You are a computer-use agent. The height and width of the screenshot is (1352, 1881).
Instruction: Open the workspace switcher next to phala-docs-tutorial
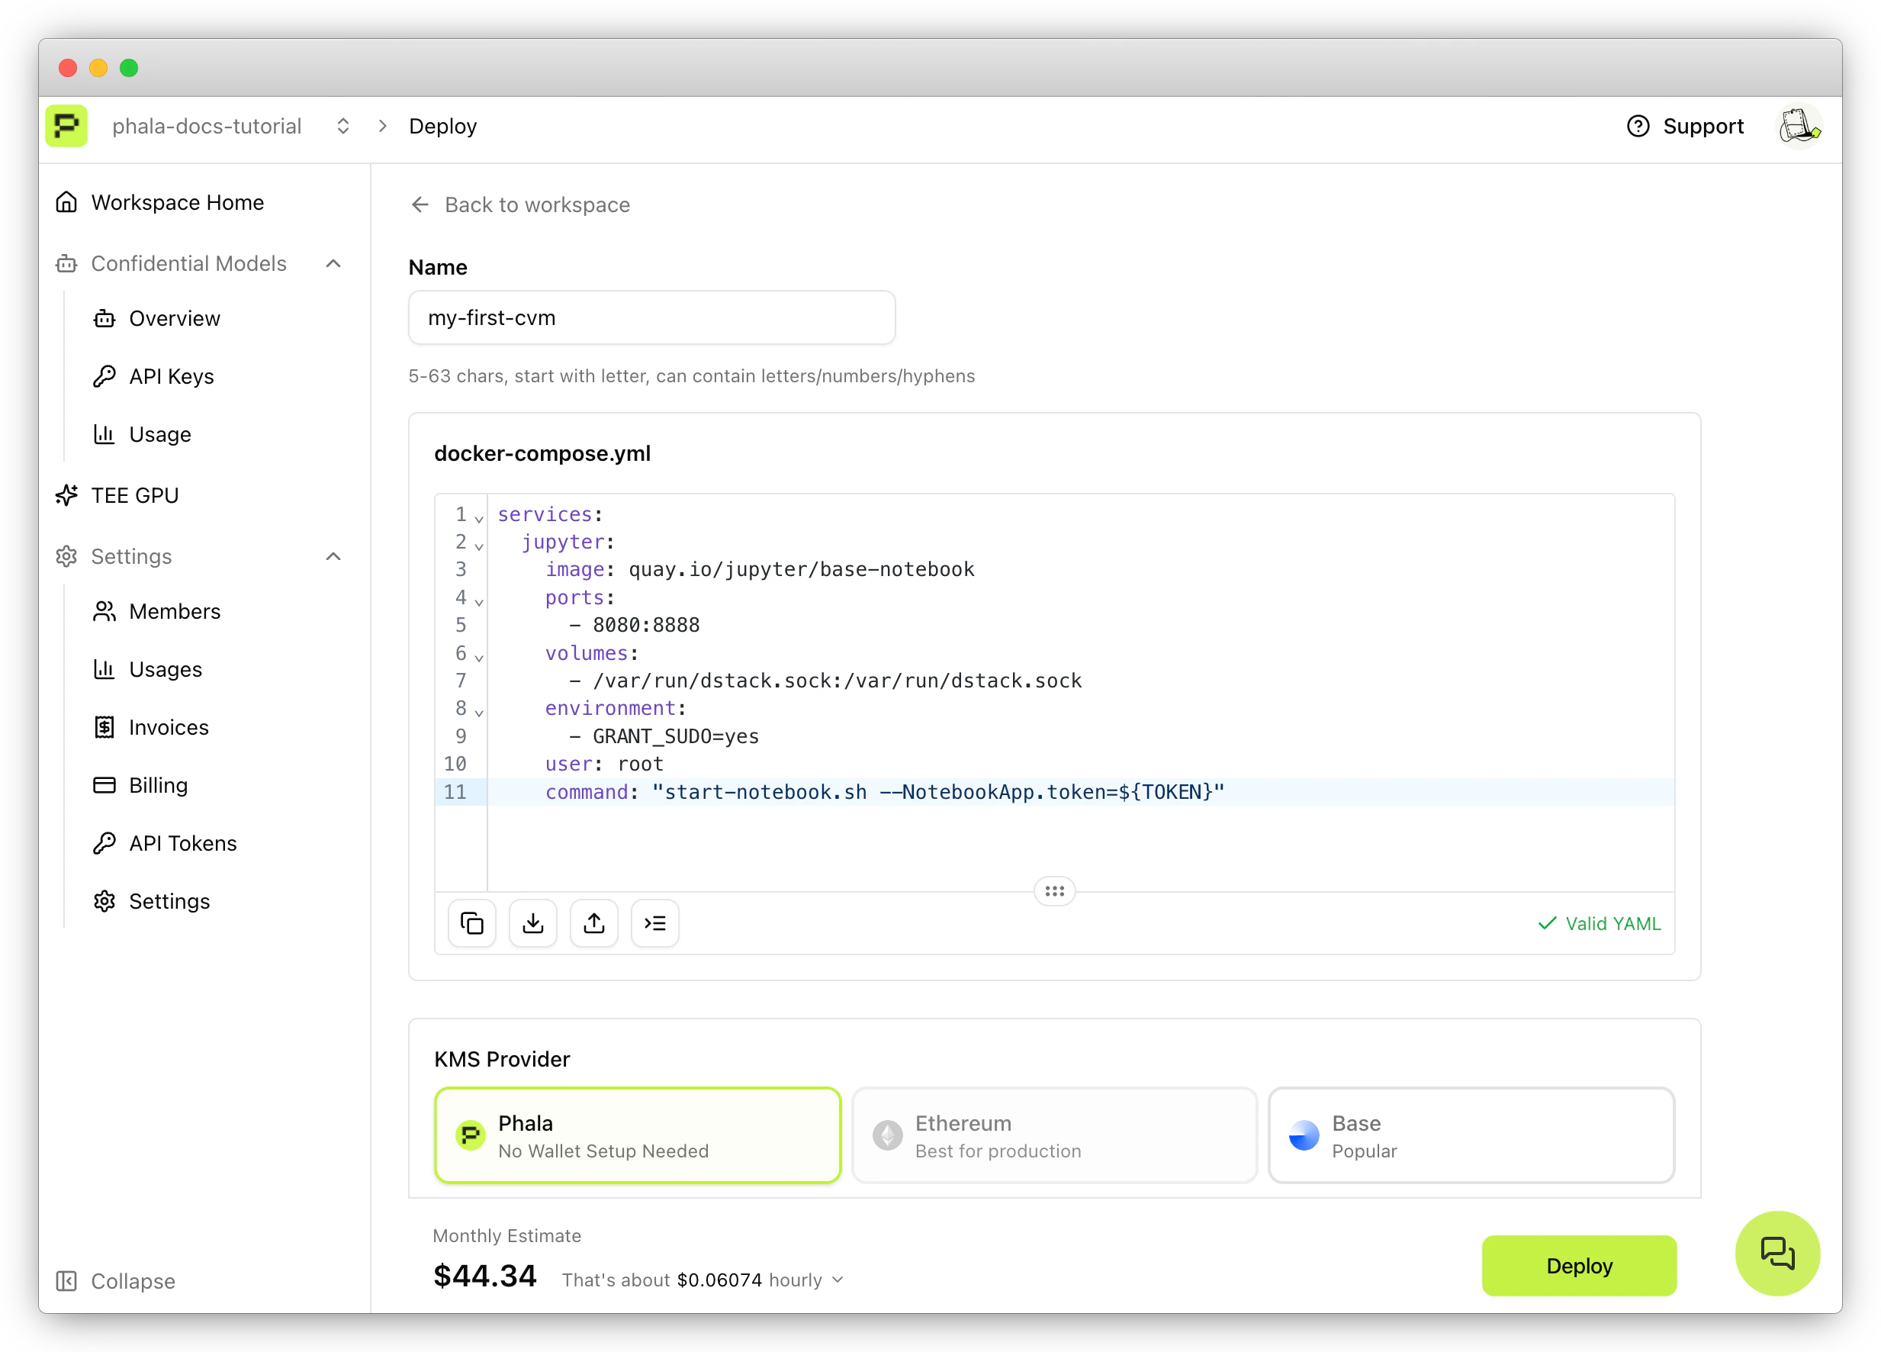pyautogui.click(x=342, y=126)
